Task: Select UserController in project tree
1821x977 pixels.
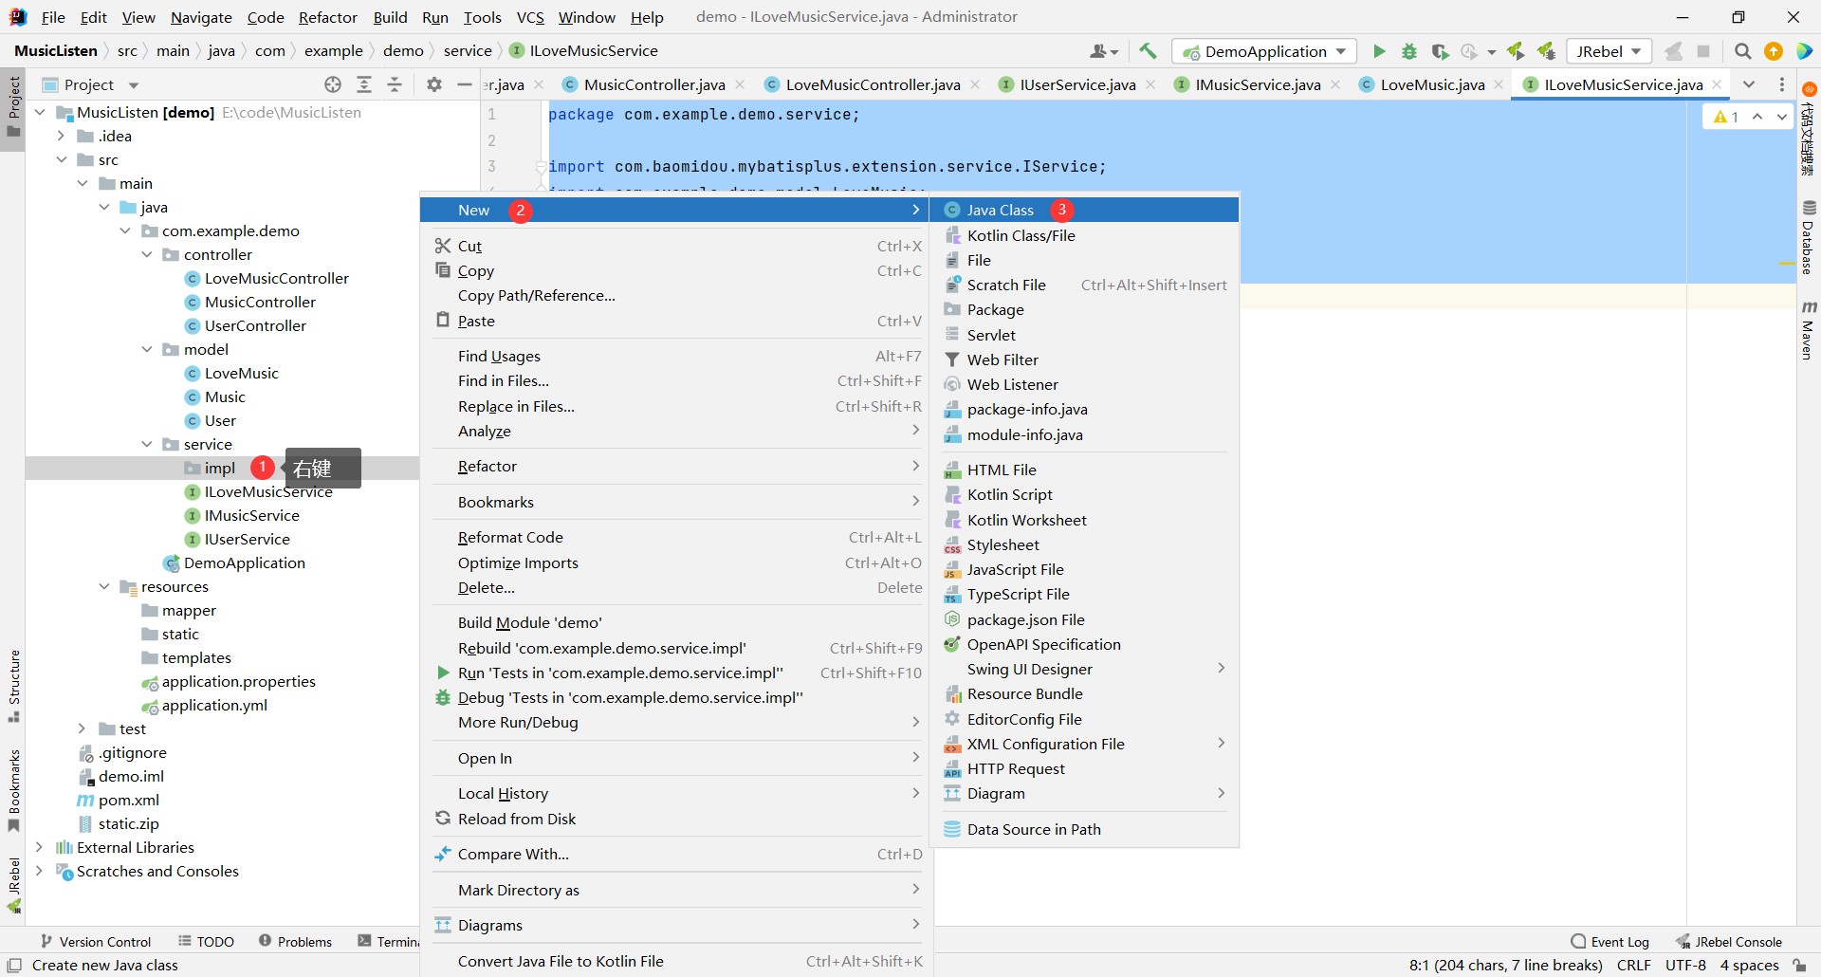Action: [255, 325]
